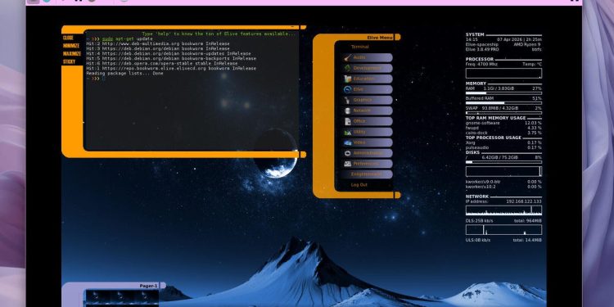Open the Network submenu label

[362, 111]
